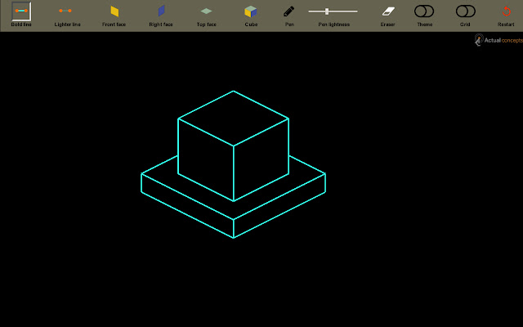Toggle the Grid switch
The height and width of the screenshot is (327, 523).
[x=466, y=11]
